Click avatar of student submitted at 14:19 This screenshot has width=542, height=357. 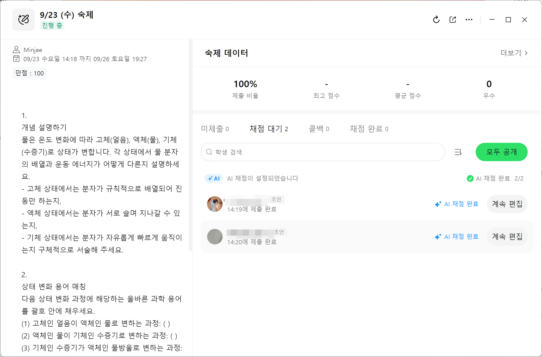215,204
